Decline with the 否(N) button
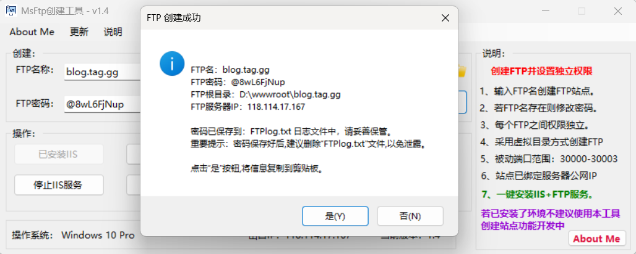This screenshot has height=254, width=636. (410, 216)
